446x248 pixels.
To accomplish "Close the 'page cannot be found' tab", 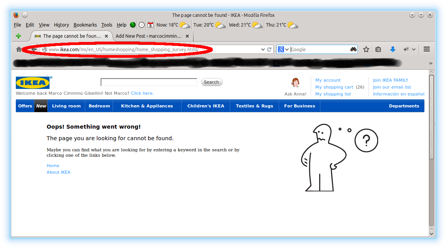I will click(107, 36).
